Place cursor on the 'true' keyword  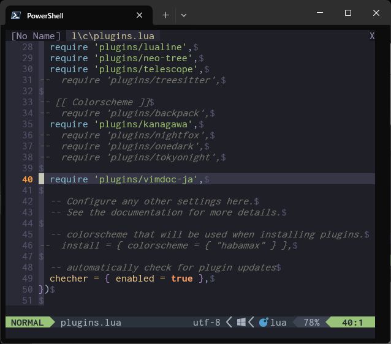181,279
